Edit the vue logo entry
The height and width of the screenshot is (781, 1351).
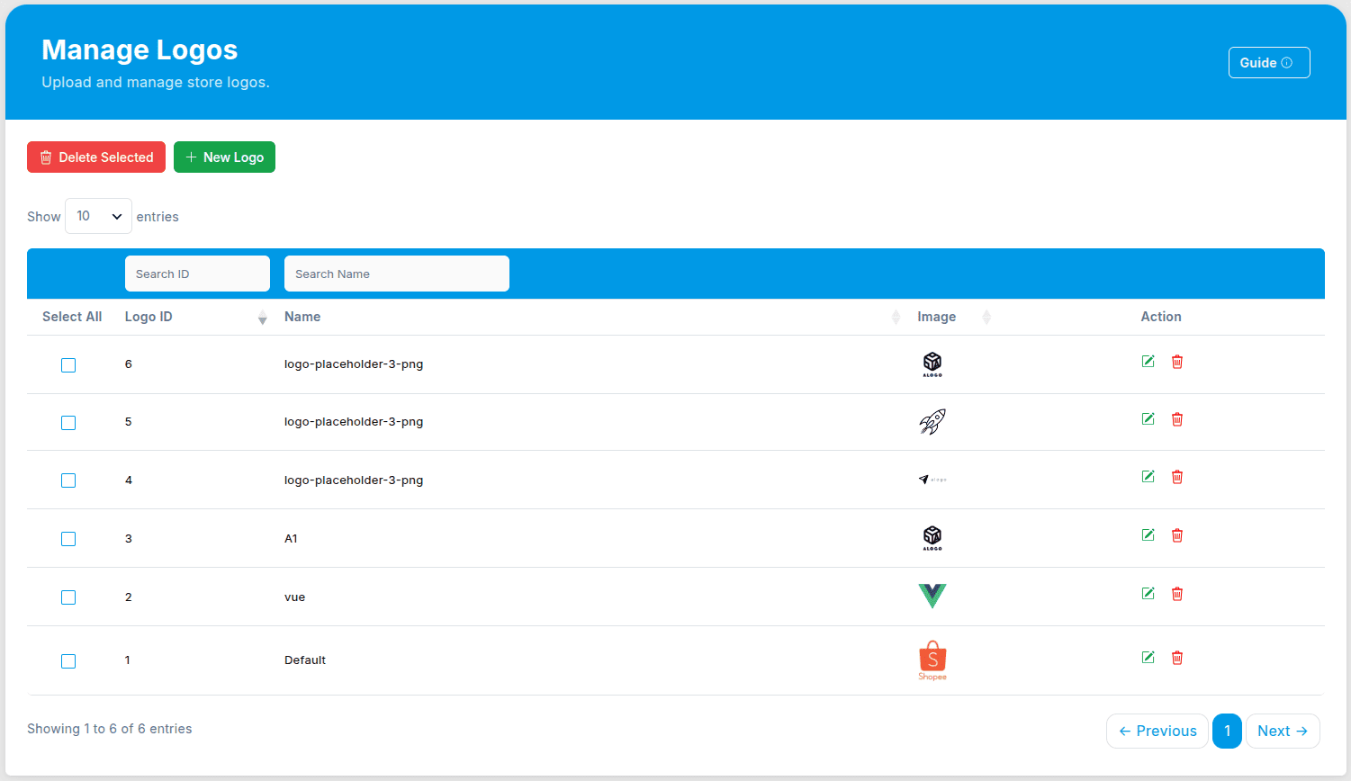click(x=1148, y=594)
